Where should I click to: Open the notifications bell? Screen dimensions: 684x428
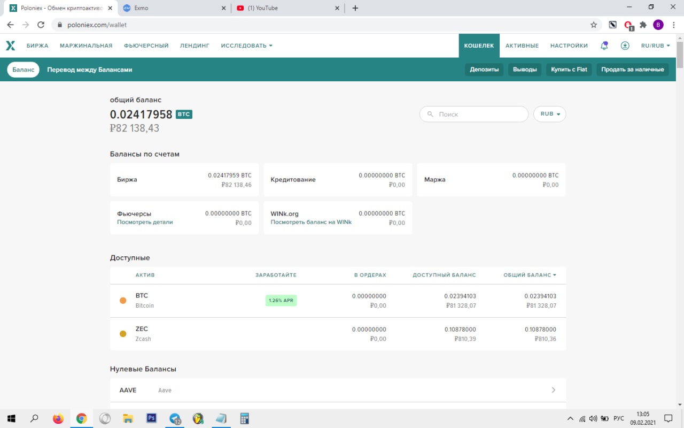point(604,45)
